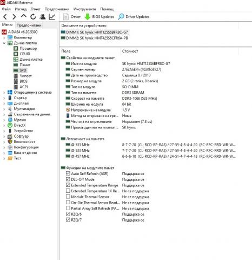Viewport: 252px width, 260px height.
Task: Click the Безопасност shield icon
Action: [10, 142]
